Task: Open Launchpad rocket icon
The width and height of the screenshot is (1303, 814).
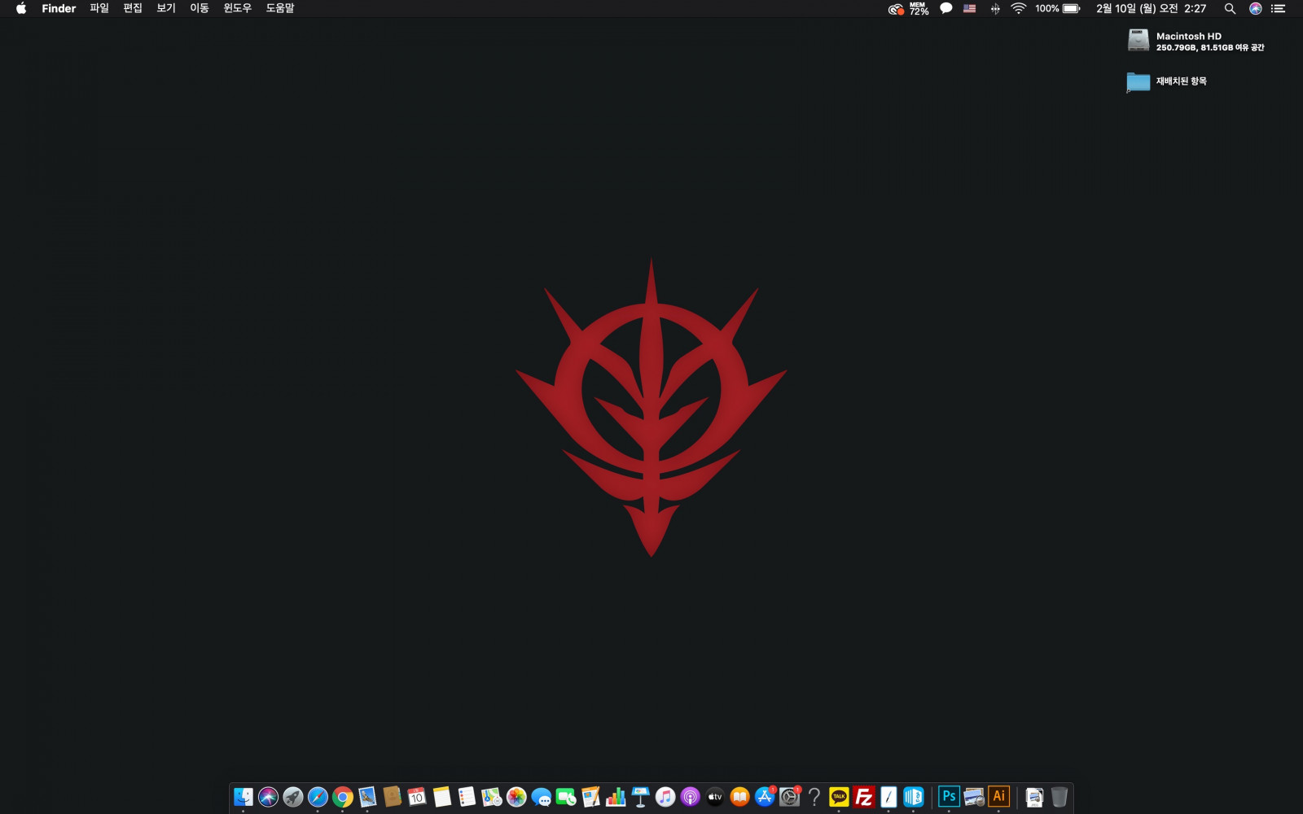Action: [293, 797]
